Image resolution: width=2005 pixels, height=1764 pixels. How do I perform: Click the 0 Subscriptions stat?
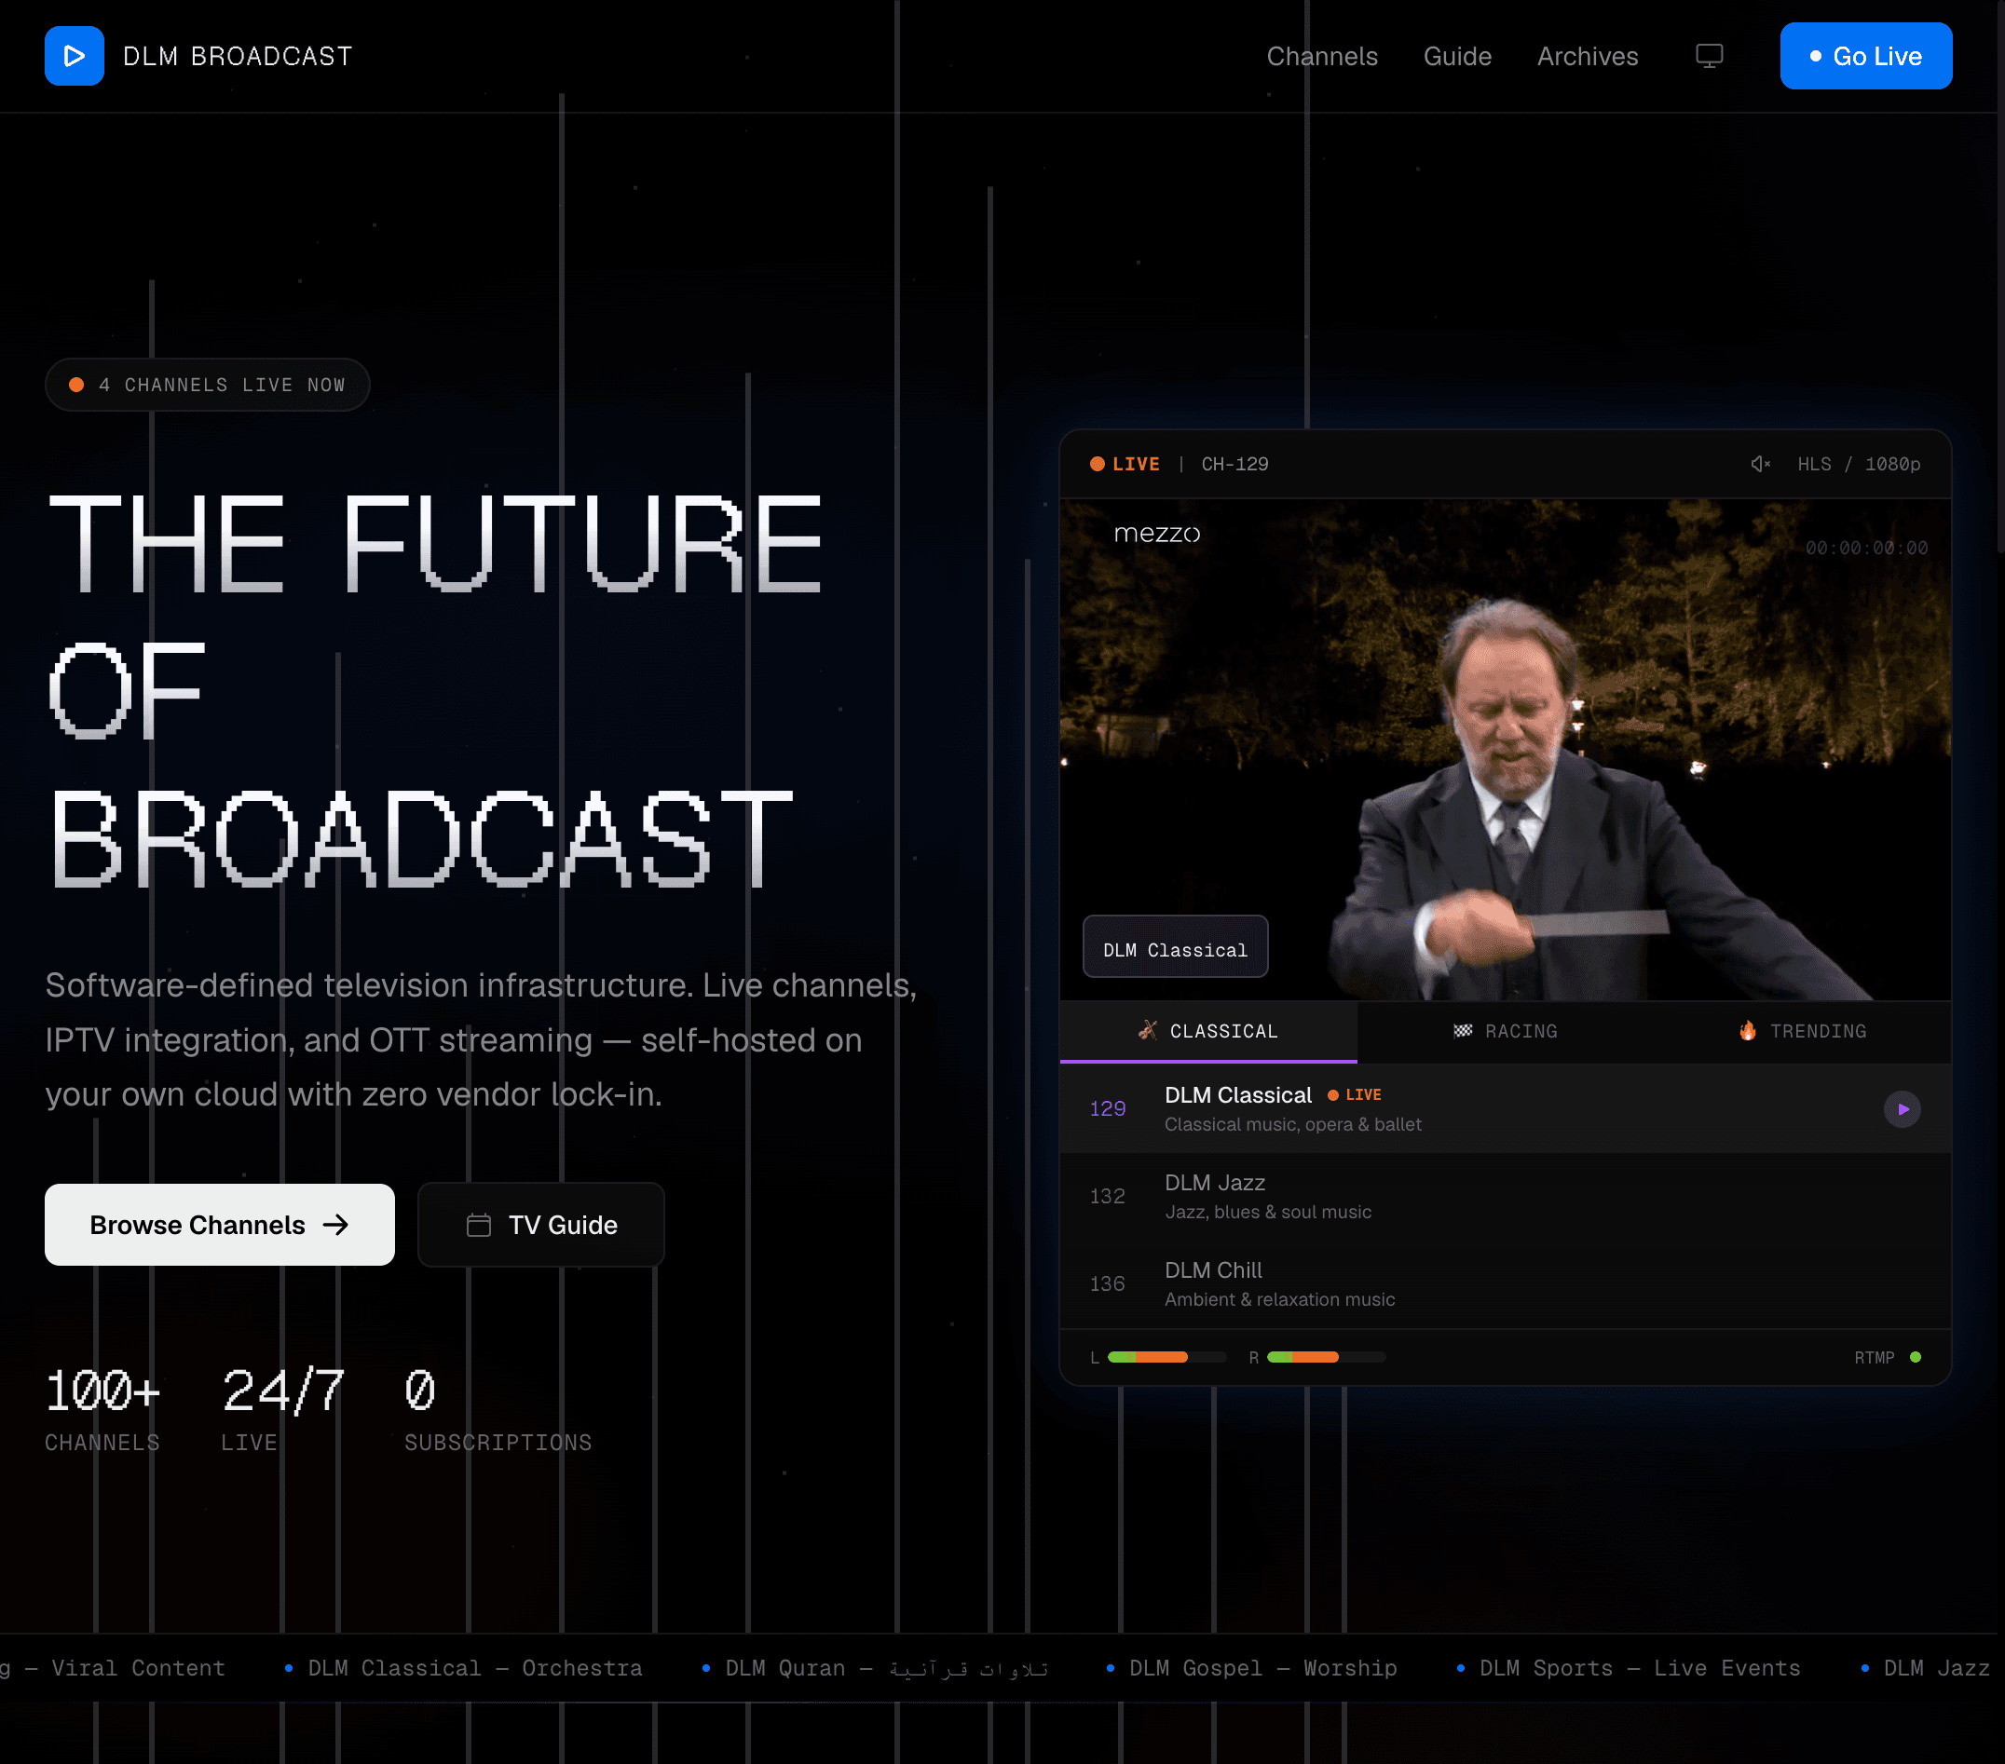click(x=498, y=1409)
